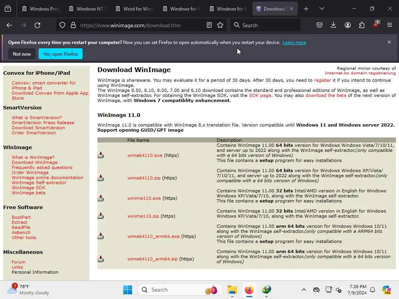Open the notifications bell icon
Viewport: 399px width, 299px height.
tap(373, 290)
